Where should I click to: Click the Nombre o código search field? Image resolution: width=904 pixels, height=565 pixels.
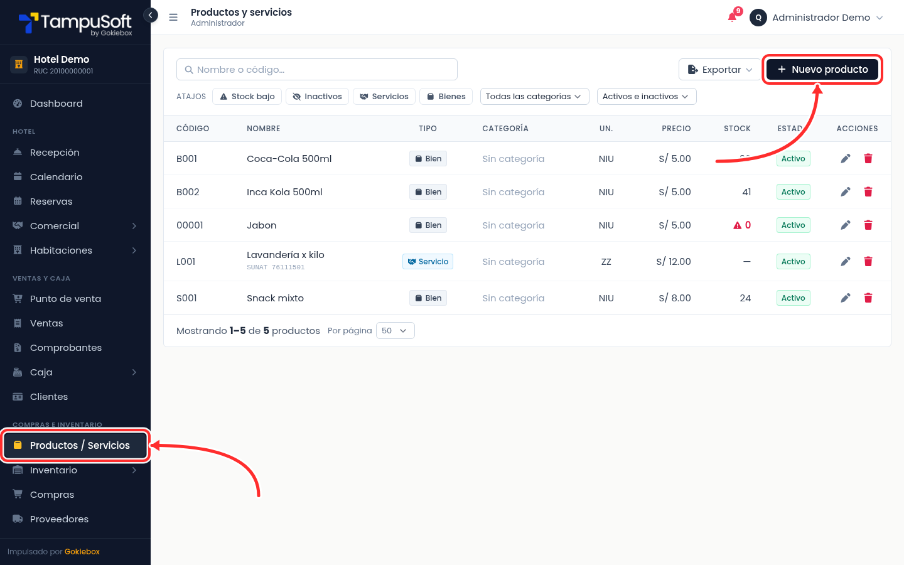(x=317, y=70)
